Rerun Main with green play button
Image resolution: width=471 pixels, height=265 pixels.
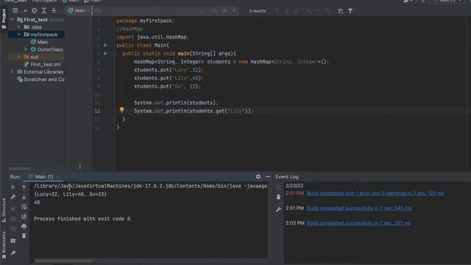[13, 187]
